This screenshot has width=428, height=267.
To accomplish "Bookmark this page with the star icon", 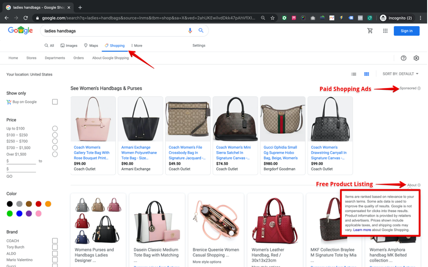I will [x=272, y=18].
